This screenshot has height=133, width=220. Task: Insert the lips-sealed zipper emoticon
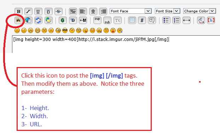pos(99,30)
